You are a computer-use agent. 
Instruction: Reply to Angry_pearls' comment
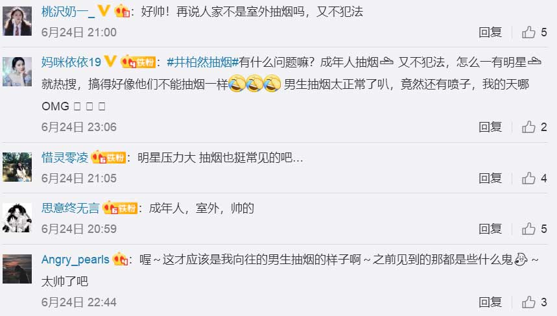click(x=490, y=302)
